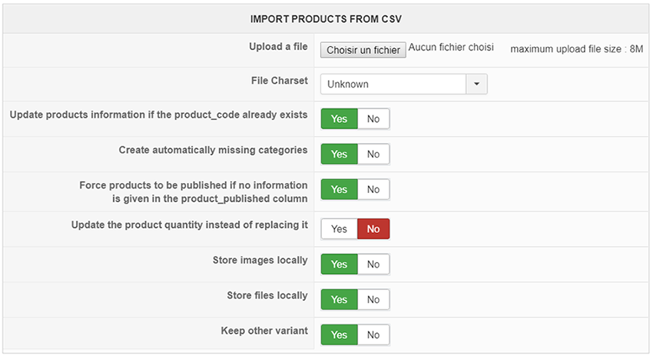Disable Store files locally with No
This screenshot has height=356, width=653.
click(x=373, y=300)
